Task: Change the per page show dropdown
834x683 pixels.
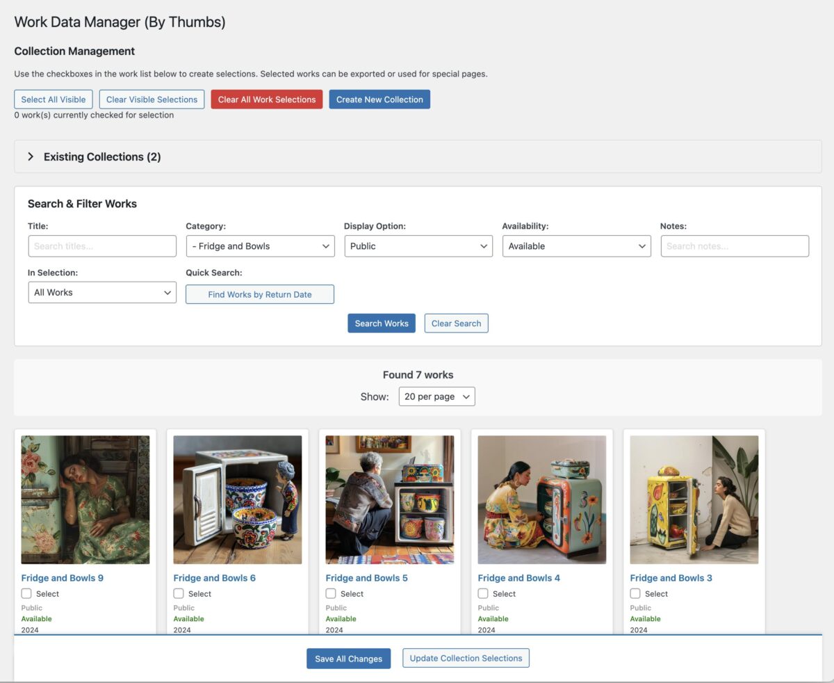Action: tap(436, 396)
